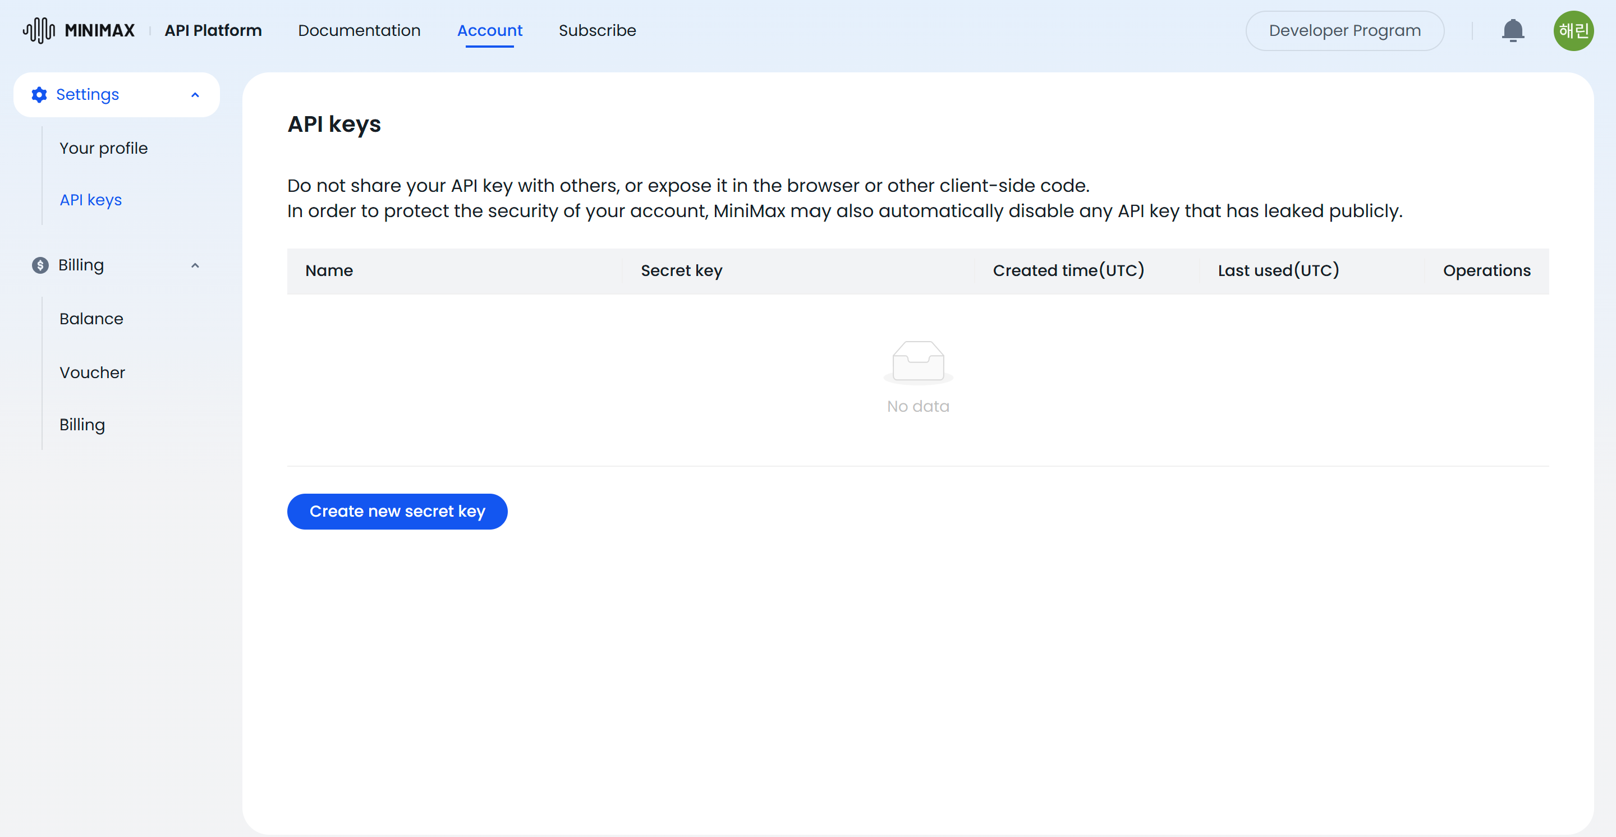Open Your profile in sidebar

103,148
